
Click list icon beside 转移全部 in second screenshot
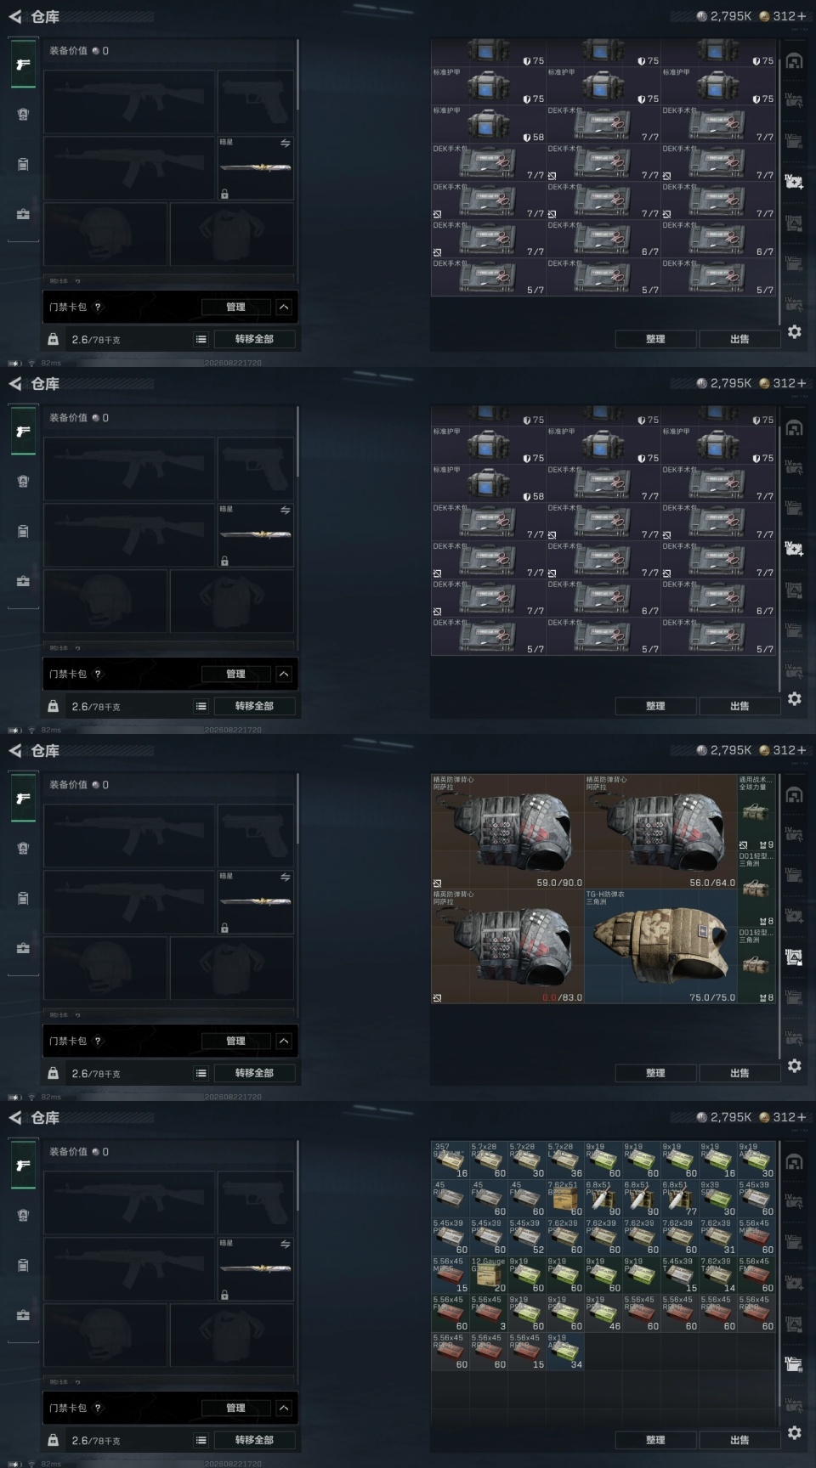click(201, 706)
